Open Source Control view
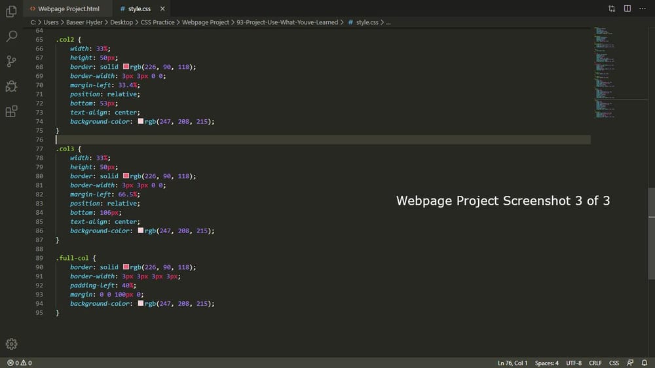Viewport: 655px width, 368px height. pos(11,62)
